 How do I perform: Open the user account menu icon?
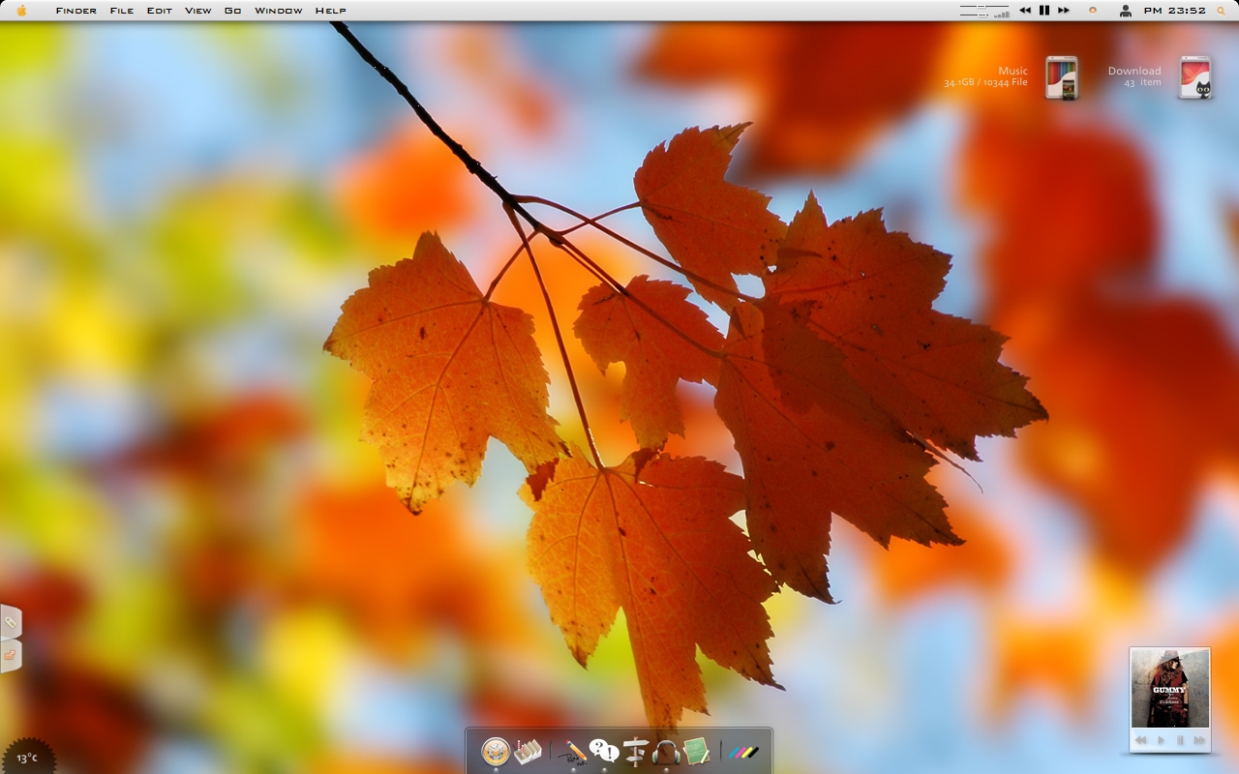(x=1126, y=11)
